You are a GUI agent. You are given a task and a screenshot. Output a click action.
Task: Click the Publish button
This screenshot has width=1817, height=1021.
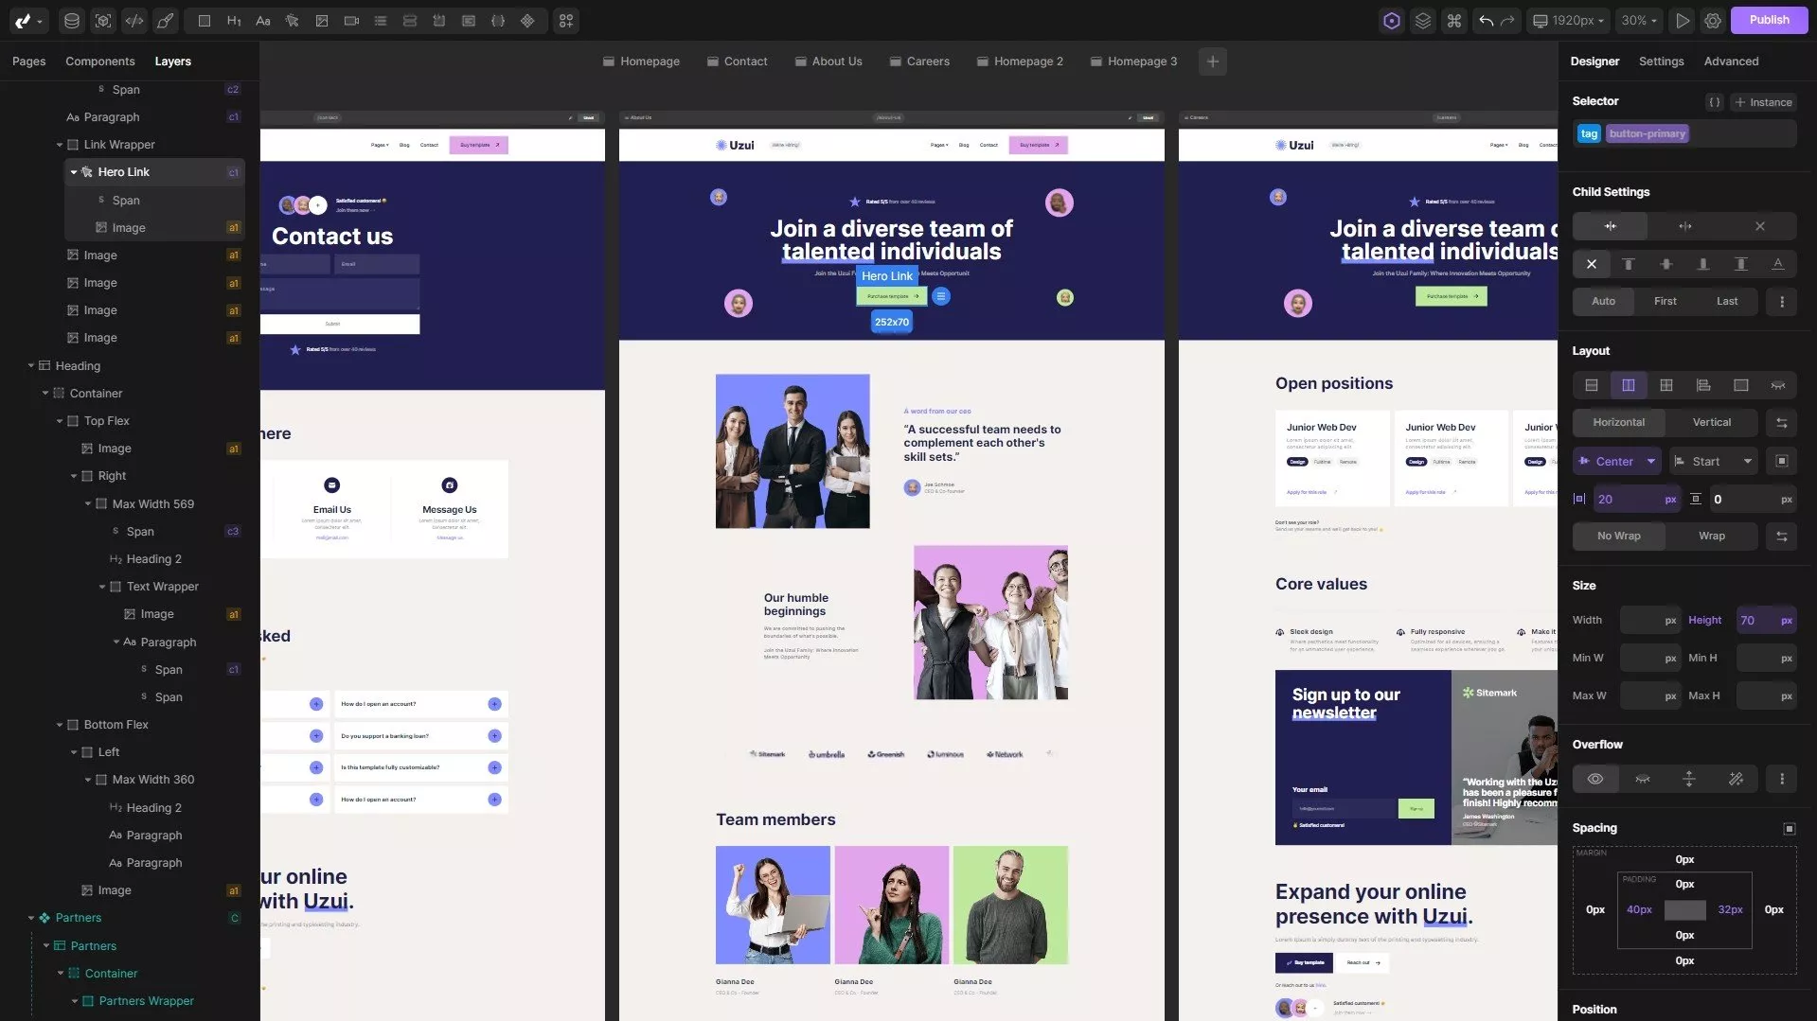[1768, 20]
